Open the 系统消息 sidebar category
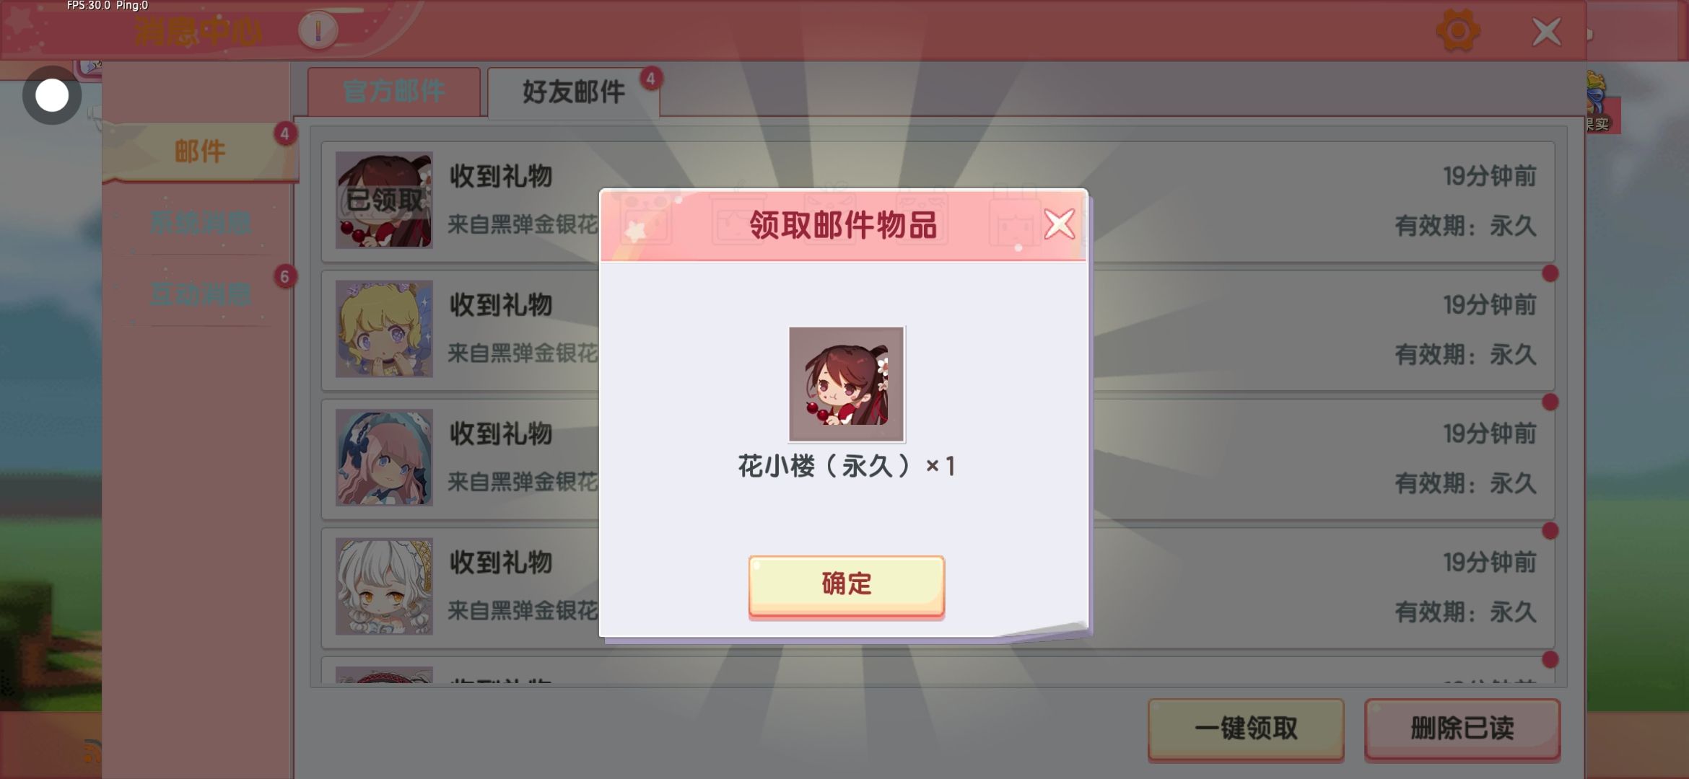Image resolution: width=1689 pixels, height=779 pixels. (200, 222)
